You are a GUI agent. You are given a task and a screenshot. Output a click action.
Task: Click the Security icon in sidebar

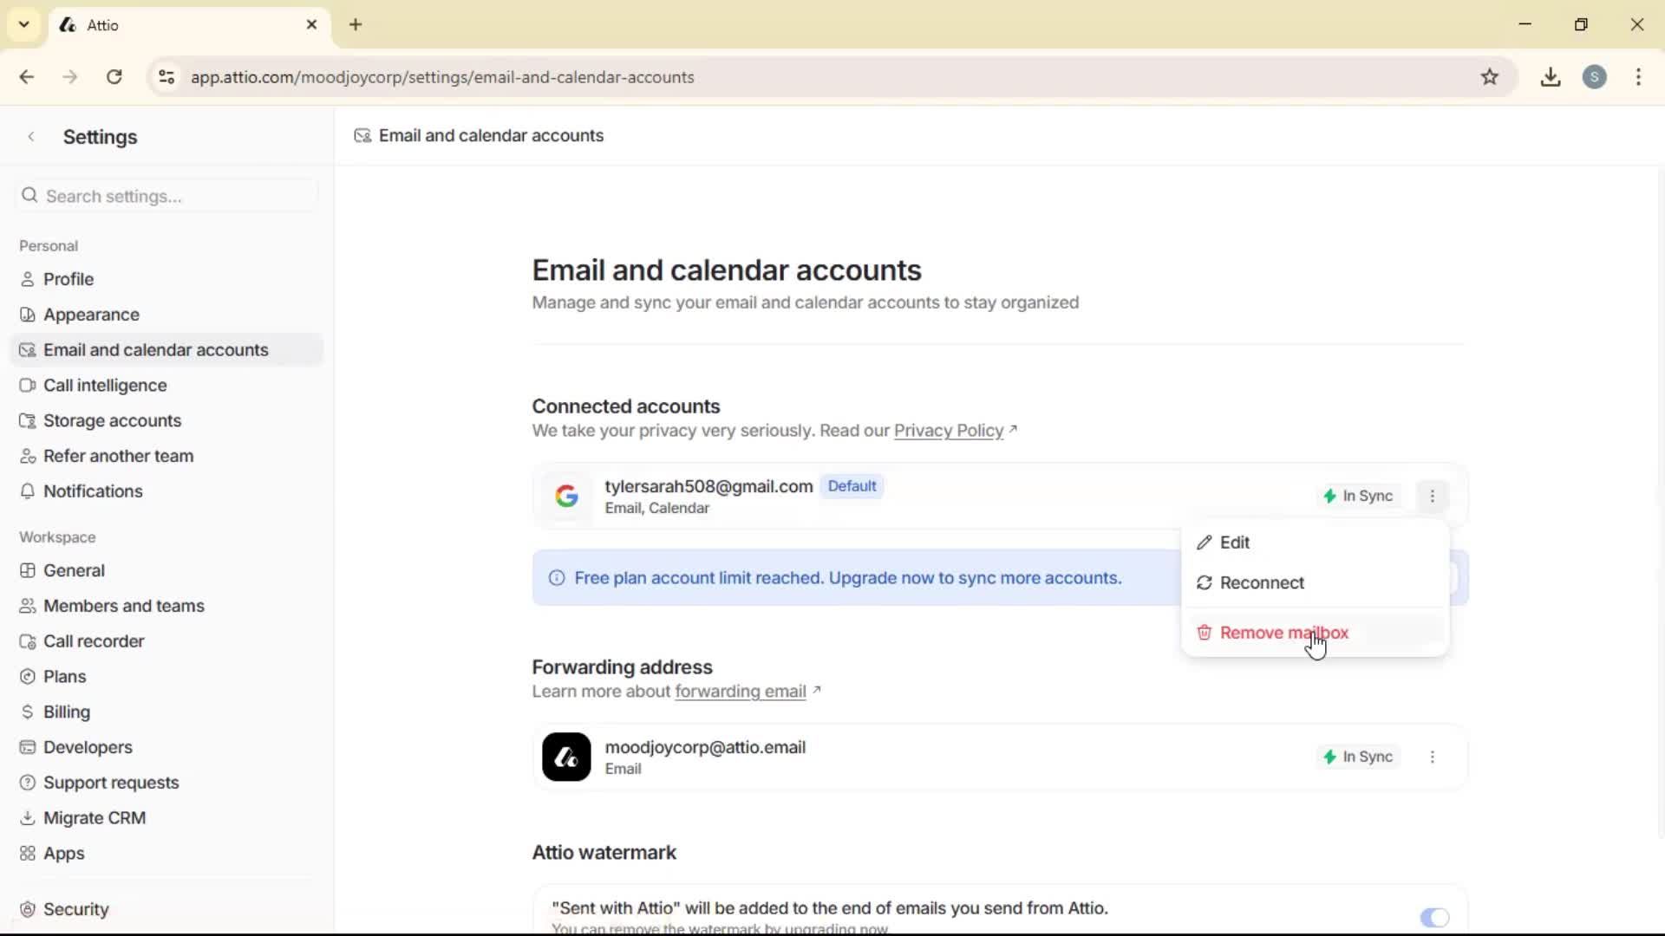[x=29, y=909]
